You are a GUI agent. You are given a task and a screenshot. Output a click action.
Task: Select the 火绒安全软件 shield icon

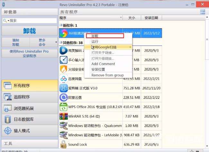pos(63,69)
